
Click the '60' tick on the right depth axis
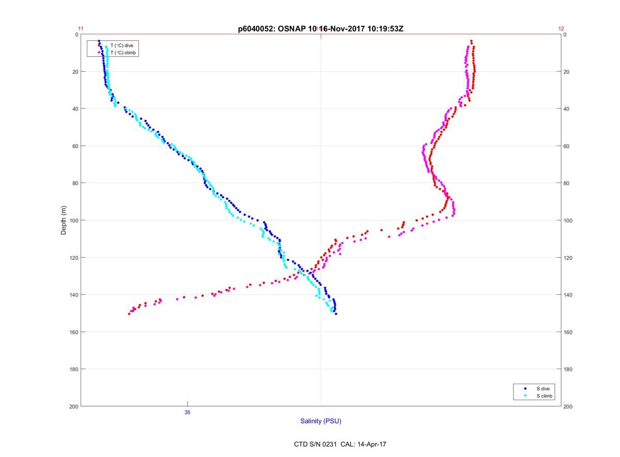pos(567,146)
